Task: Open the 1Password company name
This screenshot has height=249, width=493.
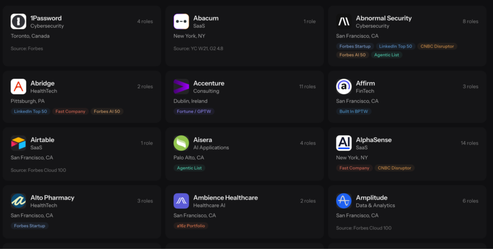Action: pyautogui.click(x=46, y=18)
